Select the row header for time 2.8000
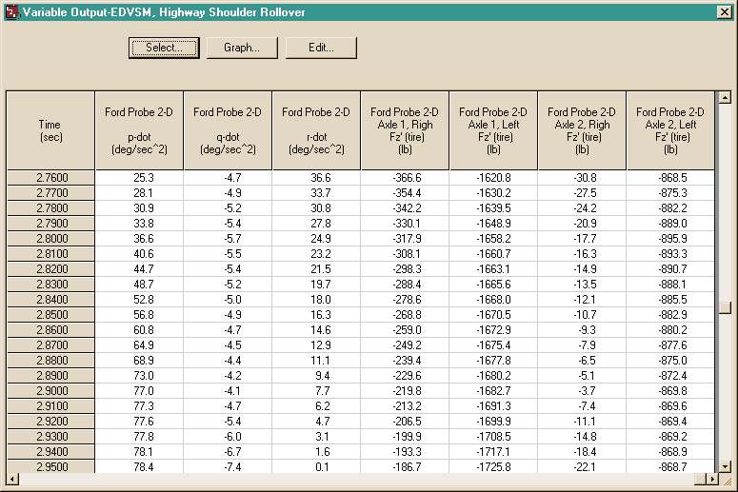The height and width of the screenshot is (492, 738). 50,239
